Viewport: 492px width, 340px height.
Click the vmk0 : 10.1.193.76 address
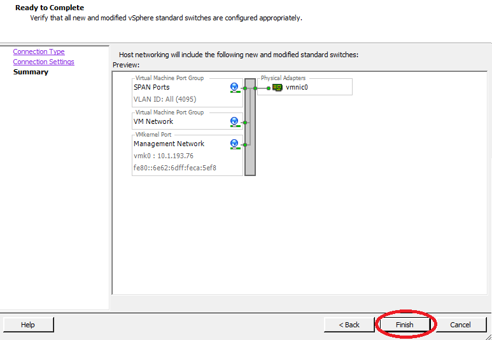[164, 156]
